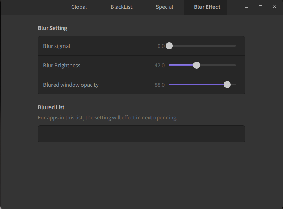
Task: Click the plus icon to add blurred app
Action: pyautogui.click(x=141, y=134)
